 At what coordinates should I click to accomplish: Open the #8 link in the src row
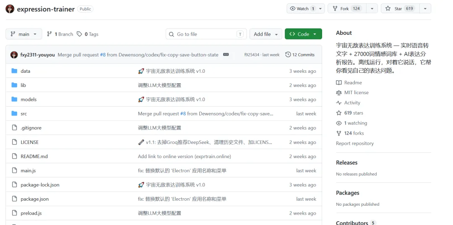183,113
